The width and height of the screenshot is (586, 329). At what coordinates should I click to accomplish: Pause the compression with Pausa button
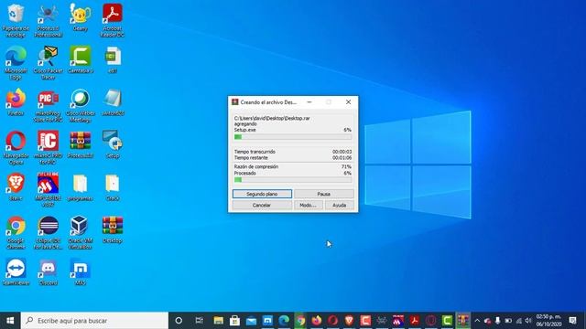coord(323,194)
